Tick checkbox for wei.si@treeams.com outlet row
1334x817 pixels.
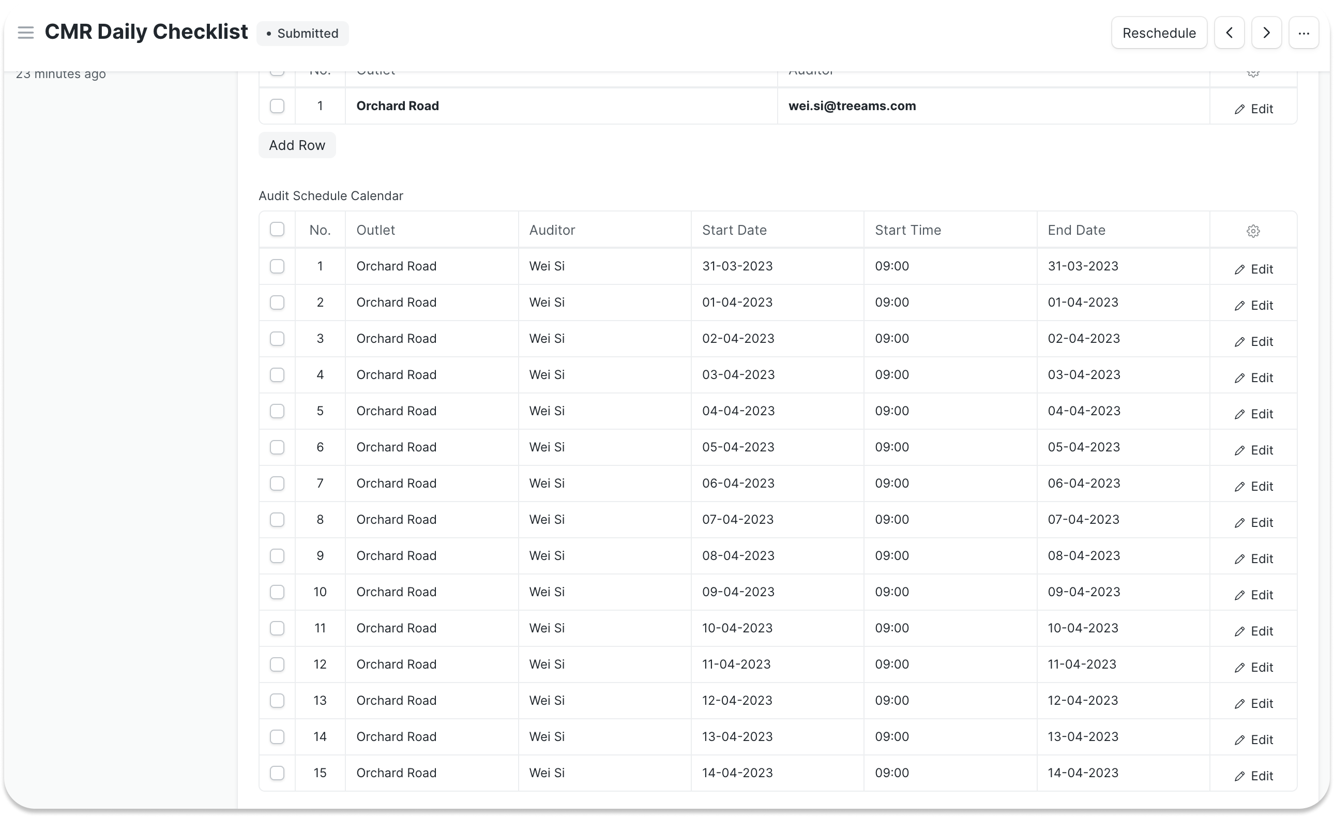[277, 105]
